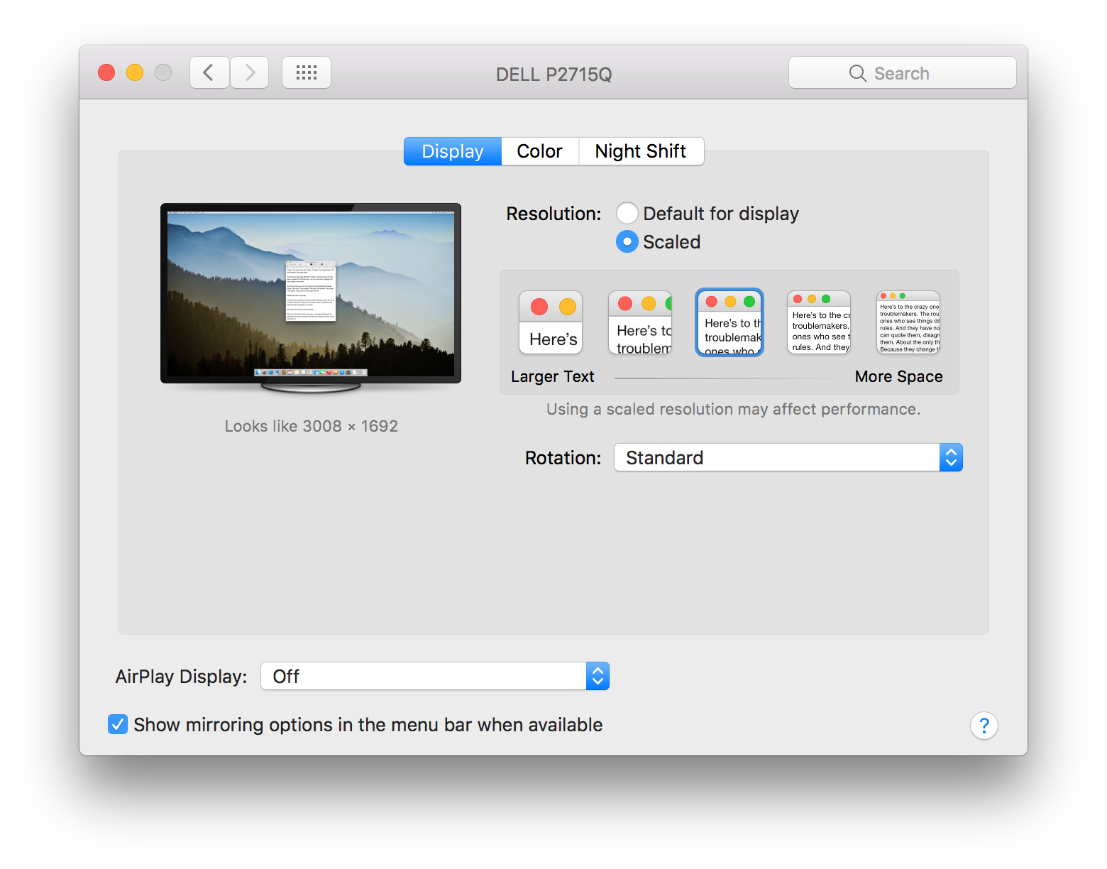This screenshot has height=869, width=1107.
Task: Go forward with the right chevron button
Action: 249,72
